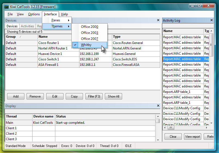Minimize the Kiwi CatTools window
This screenshot has width=219, height=153.
[x=192, y=6]
